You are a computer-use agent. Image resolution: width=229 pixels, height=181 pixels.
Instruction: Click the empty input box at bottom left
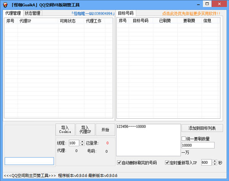click(29, 161)
